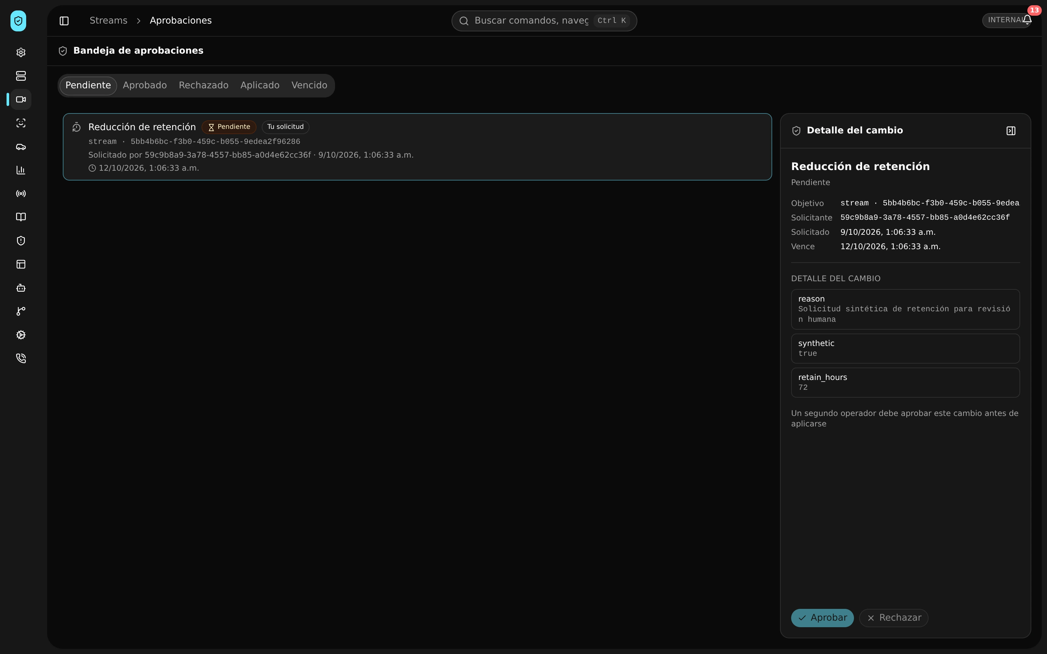Open the phone call sidebar icon
The height and width of the screenshot is (654, 1047).
tap(21, 359)
